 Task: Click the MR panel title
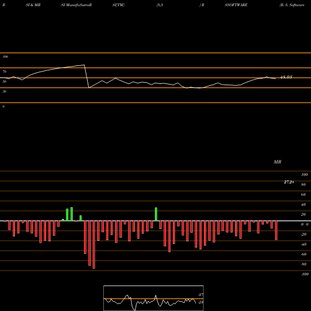pyautogui.click(x=277, y=162)
